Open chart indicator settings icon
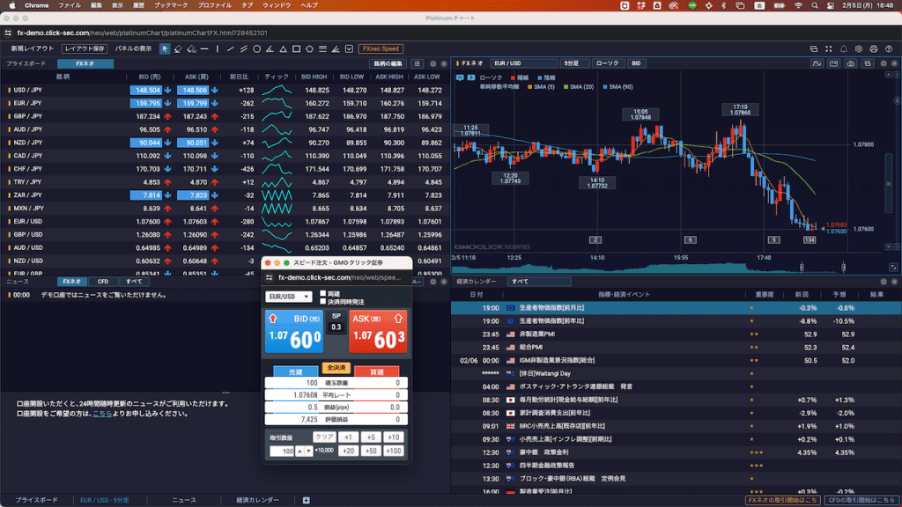Screen dimensions: 902x507 point(817,63)
